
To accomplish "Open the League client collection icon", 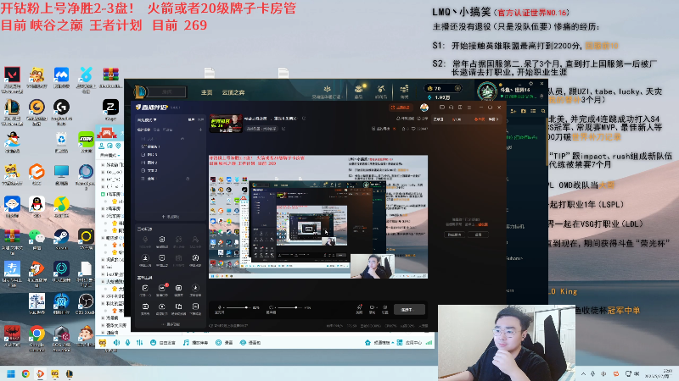I will [x=358, y=90].
